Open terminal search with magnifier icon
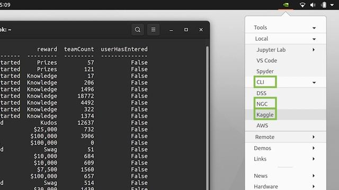 coord(138,30)
